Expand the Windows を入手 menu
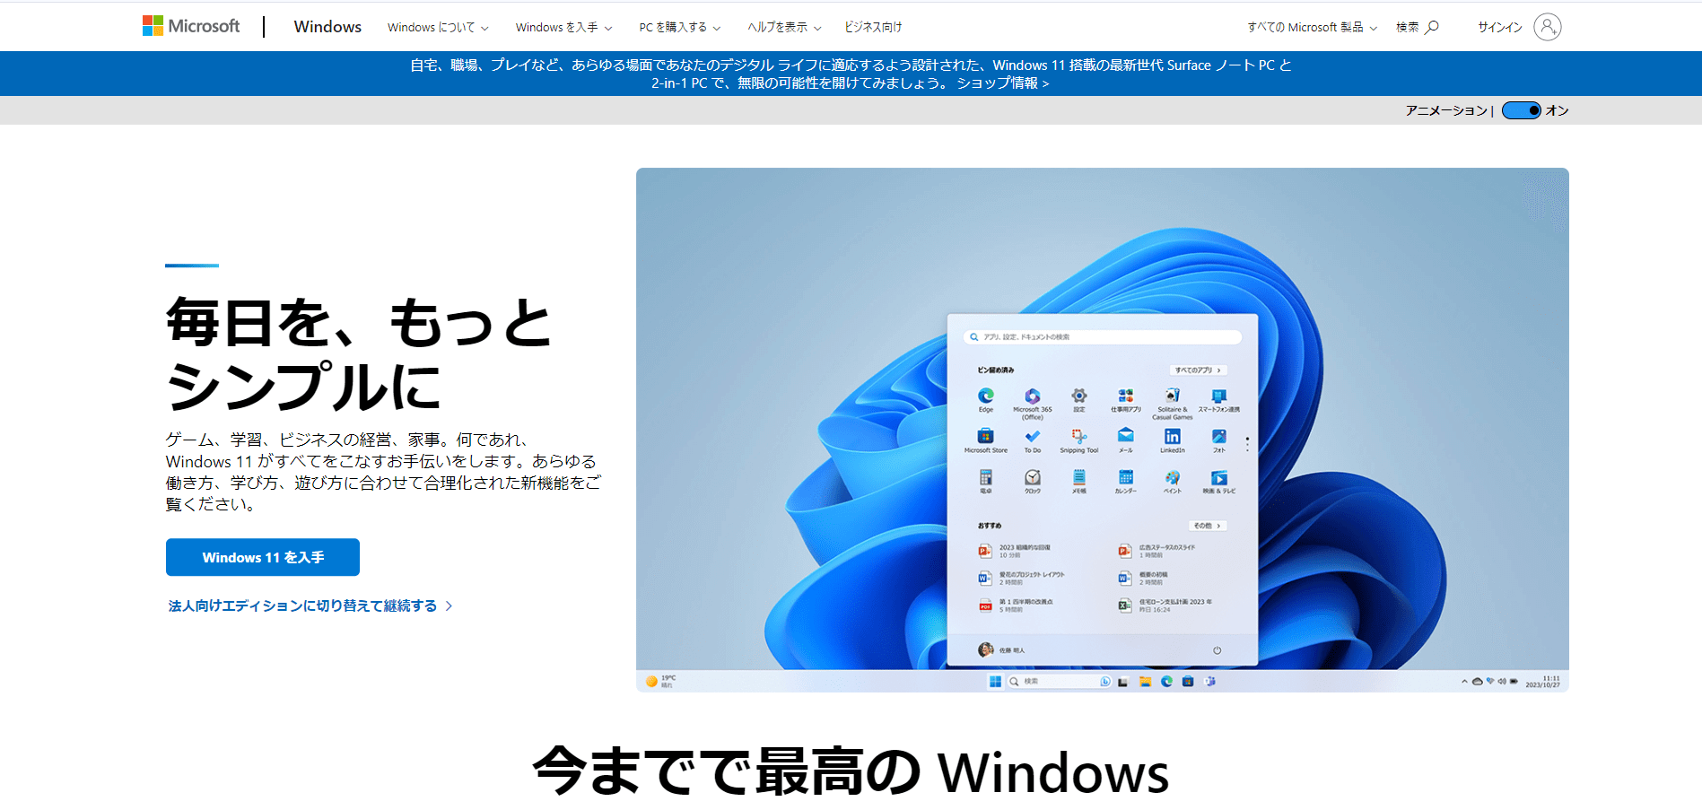 point(563,27)
